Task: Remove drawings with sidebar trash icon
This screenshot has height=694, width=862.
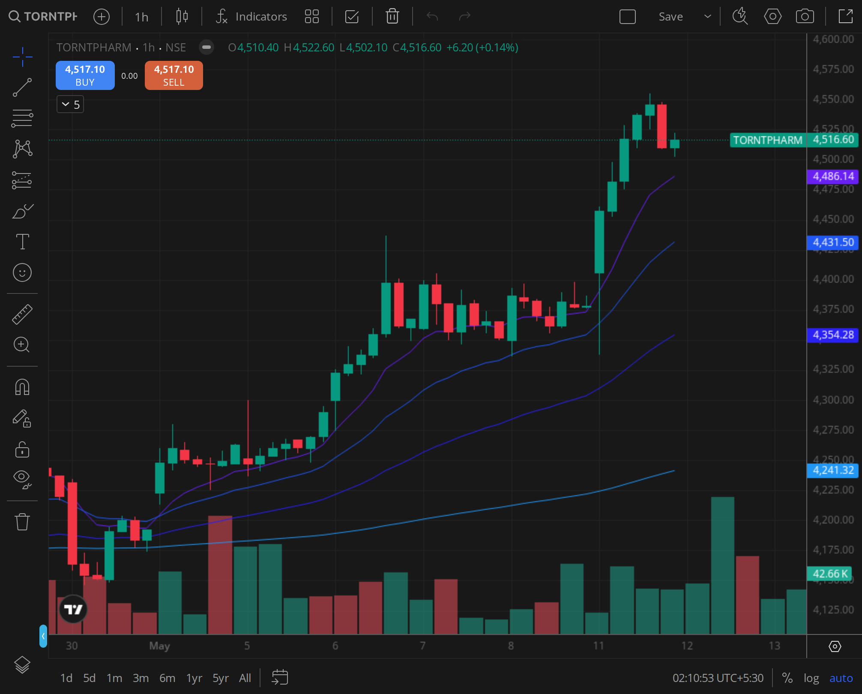Action: pos(22,522)
